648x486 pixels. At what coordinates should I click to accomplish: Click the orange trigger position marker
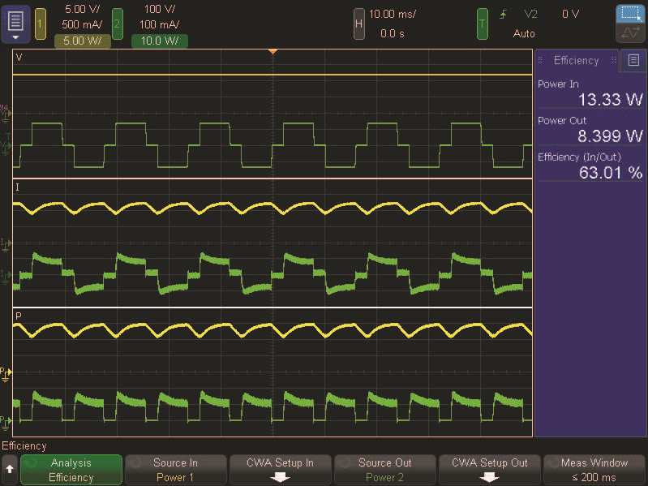pyautogui.click(x=273, y=52)
